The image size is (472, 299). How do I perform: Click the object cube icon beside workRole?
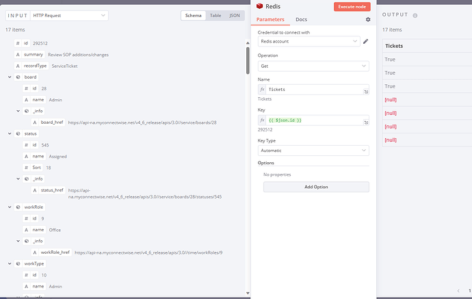click(18, 207)
